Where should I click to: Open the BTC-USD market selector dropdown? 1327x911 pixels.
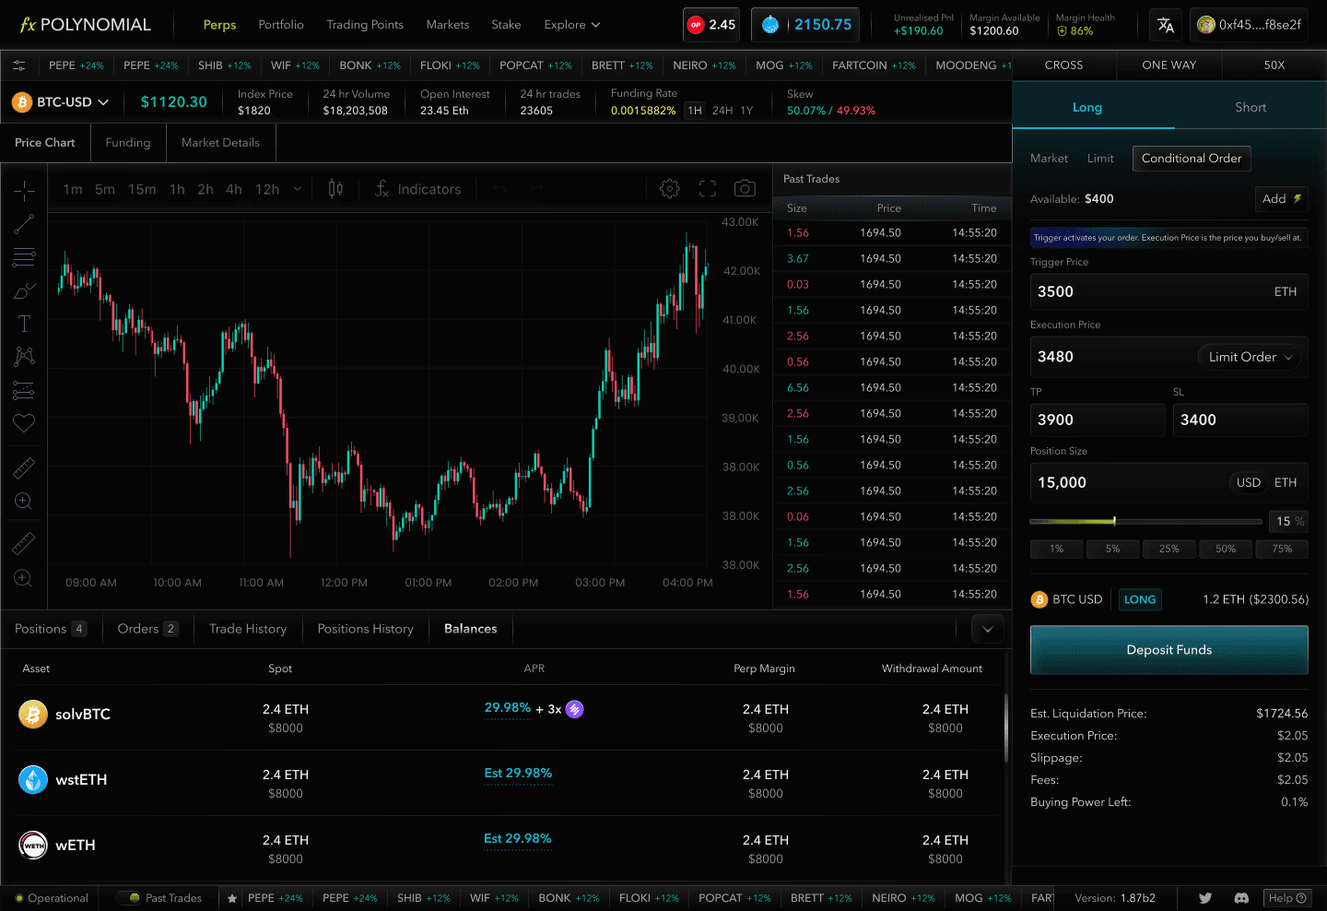click(x=61, y=102)
